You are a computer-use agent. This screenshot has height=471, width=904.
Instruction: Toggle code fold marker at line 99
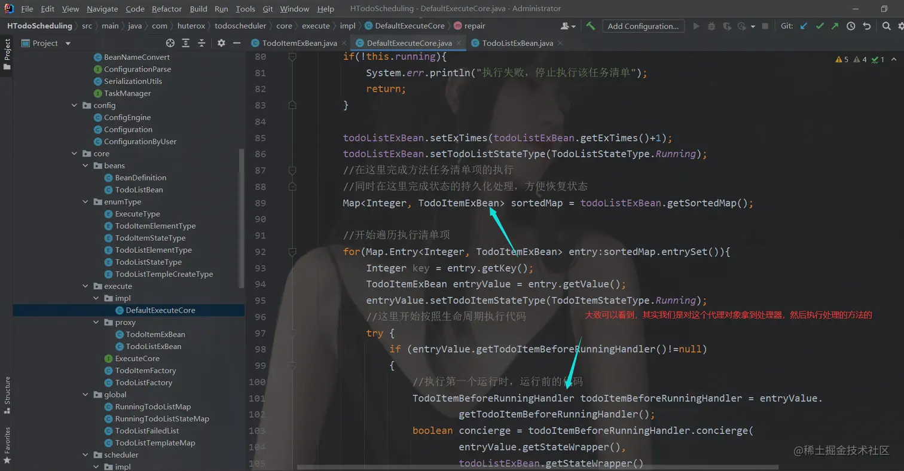click(x=292, y=366)
